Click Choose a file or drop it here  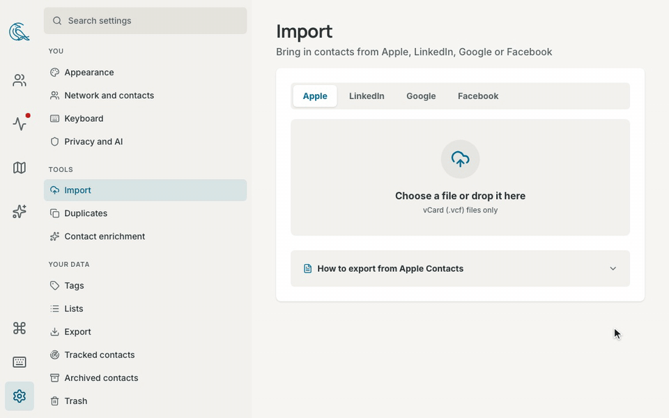pos(460,196)
